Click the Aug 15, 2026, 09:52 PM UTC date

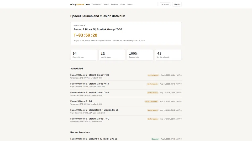point(171,101)
